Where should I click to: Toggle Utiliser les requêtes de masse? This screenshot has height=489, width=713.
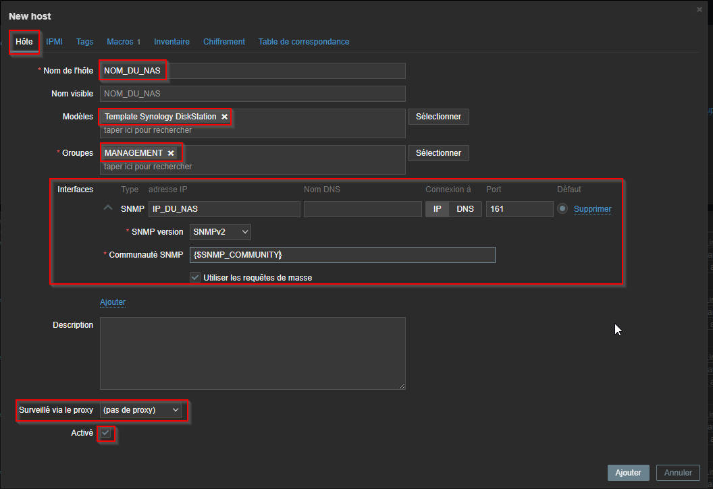(194, 277)
